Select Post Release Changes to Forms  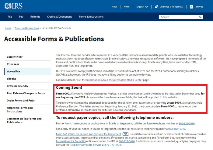[27, 93]
